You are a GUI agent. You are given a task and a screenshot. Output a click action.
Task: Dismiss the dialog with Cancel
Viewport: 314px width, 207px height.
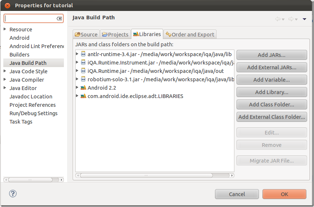point(237,194)
